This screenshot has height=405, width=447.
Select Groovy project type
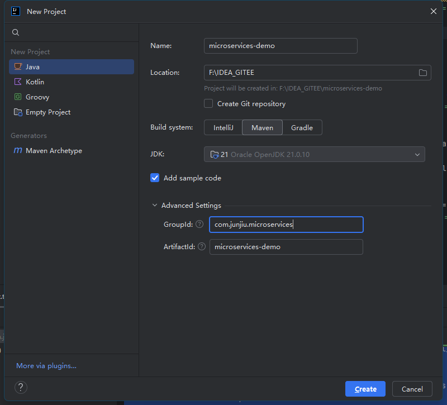coord(72,97)
